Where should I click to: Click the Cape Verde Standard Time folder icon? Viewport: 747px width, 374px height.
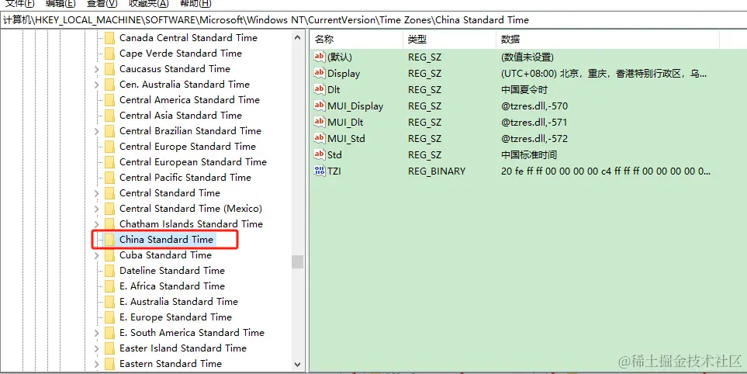point(109,54)
